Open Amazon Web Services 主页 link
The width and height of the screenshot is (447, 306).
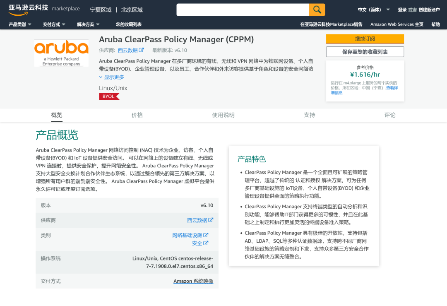tap(397, 24)
